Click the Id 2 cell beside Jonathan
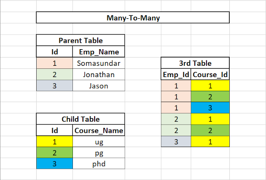266x180 pixels. pyautogui.click(x=55, y=75)
